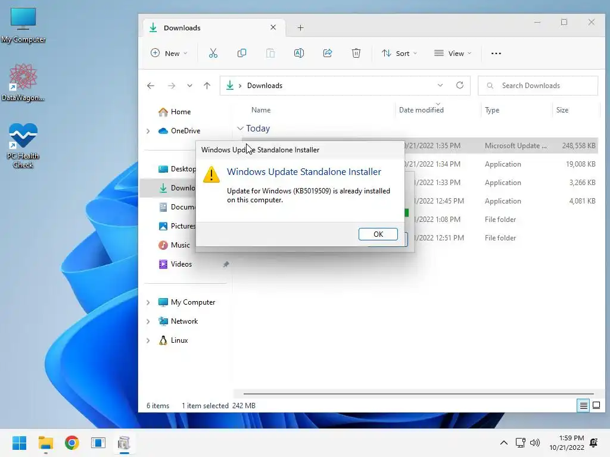
Task: Launch Chrome from the taskbar
Action: pos(72,443)
